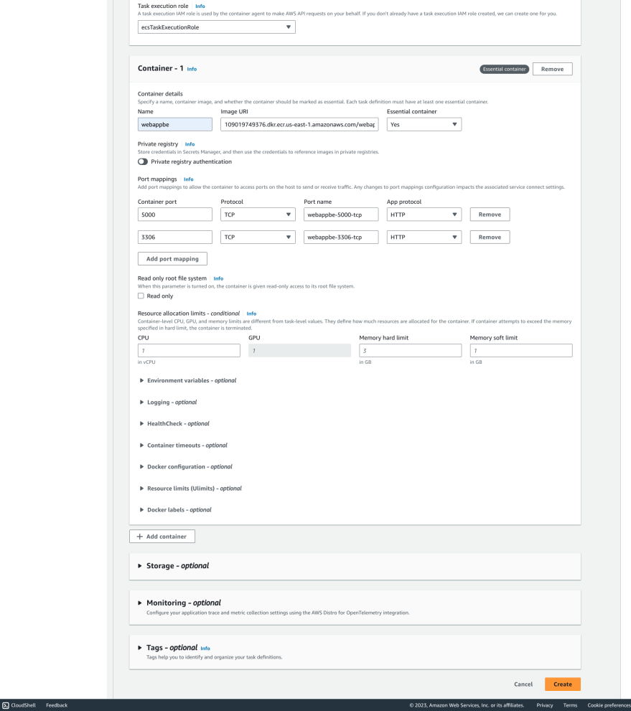The image size is (631, 711).
Task: Click Info link beside Task execution role
Action: [x=200, y=6]
